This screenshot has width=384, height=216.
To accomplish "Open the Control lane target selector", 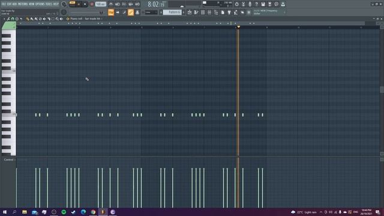I will 9,160.
